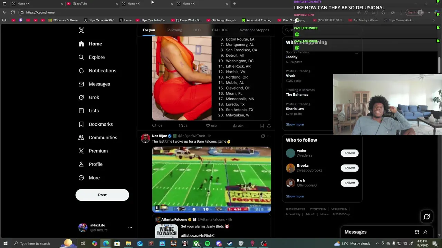Follow R o b

tap(349, 183)
